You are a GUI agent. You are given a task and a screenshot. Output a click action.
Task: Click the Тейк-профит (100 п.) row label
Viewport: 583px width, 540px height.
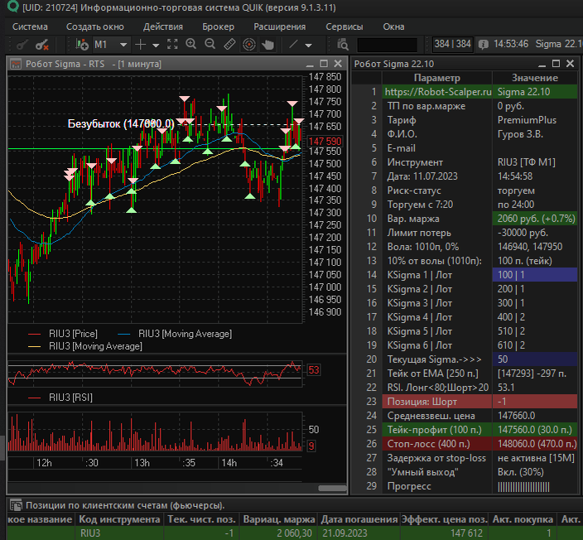point(437,430)
